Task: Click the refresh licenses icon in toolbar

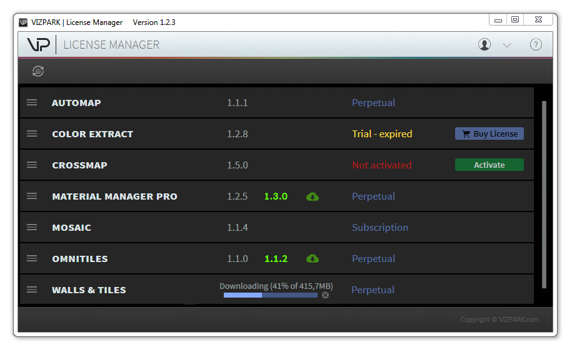Action: point(38,71)
